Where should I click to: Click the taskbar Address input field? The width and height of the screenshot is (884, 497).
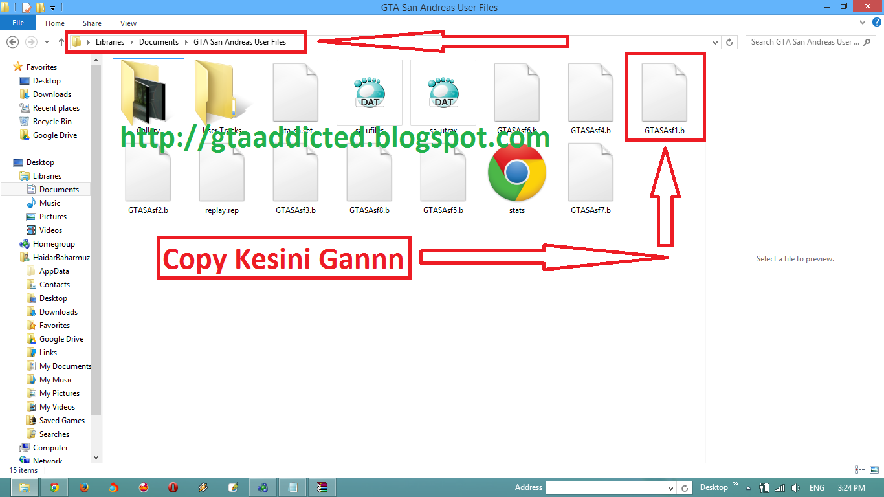click(x=607, y=488)
